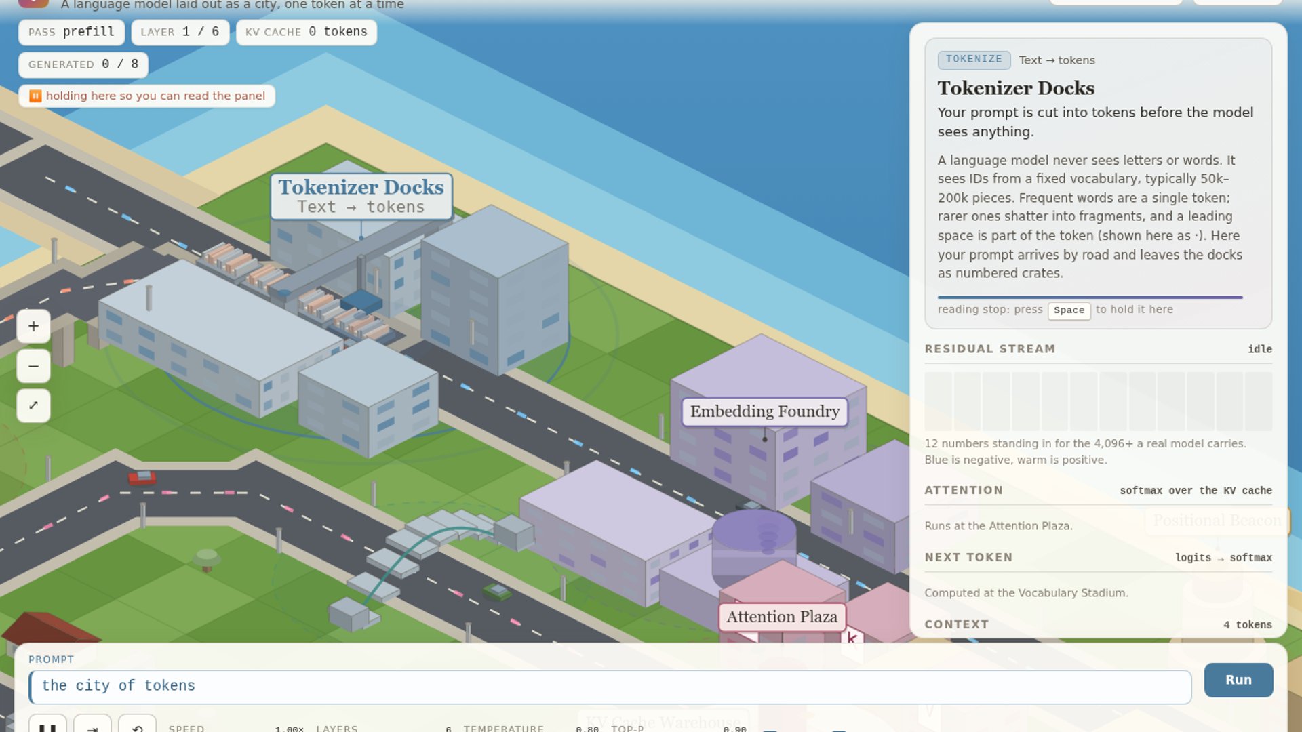Click the RESIDUAL STREAM heading
This screenshot has height=732, width=1302.
point(989,349)
